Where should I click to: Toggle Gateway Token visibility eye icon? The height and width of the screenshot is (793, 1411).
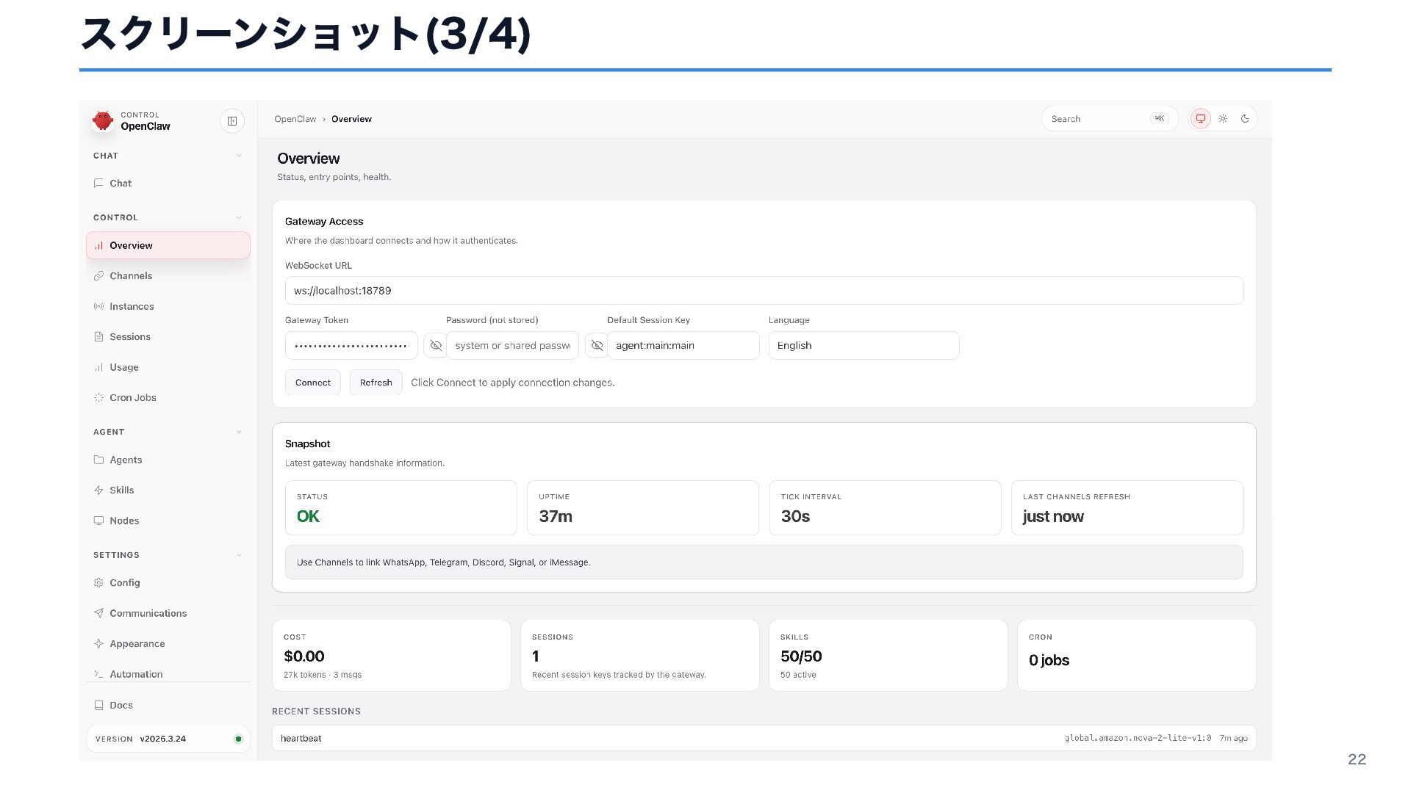click(x=436, y=346)
